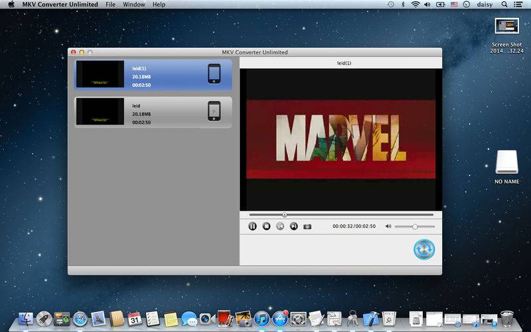This screenshot has width=531, height=332.
Task: Open Keychain Access keys icon in Dock
Action: (x=352, y=319)
